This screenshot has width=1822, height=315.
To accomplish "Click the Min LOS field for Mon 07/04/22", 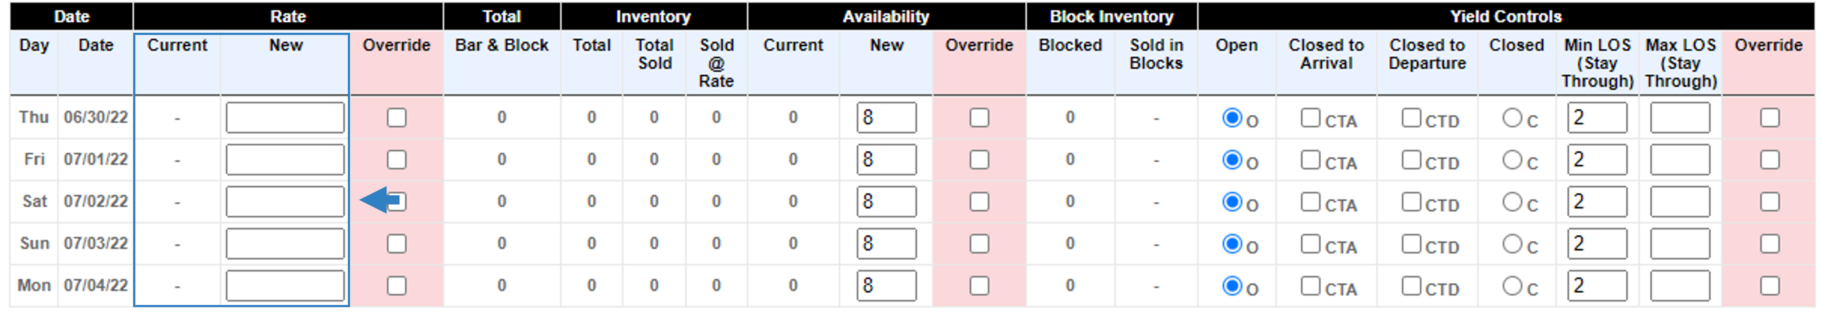I will [x=1597, y=286].
